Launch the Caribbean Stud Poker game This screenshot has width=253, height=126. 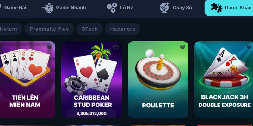point(91,80)
